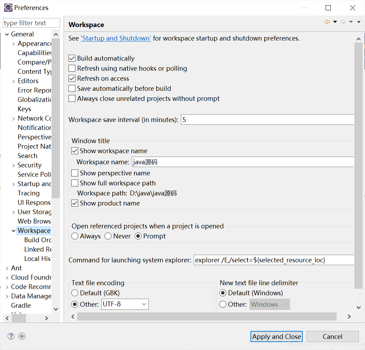Viewport: 365px width, 350px height.
Task: Select Default (Windows) line delimiter
Action: pyautogui.click(x=223, y=293)
